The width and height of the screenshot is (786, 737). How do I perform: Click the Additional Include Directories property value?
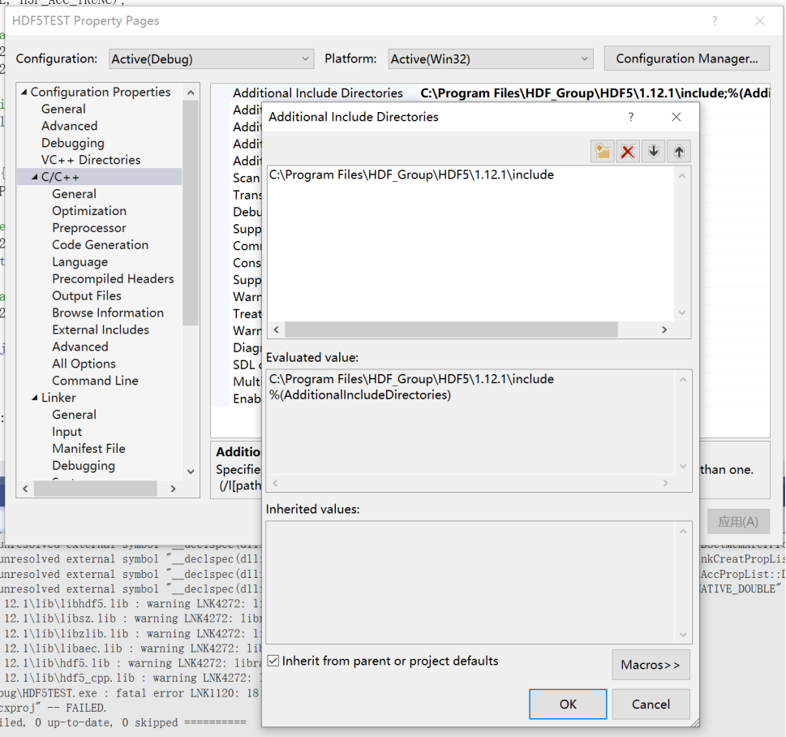[595, 93]
